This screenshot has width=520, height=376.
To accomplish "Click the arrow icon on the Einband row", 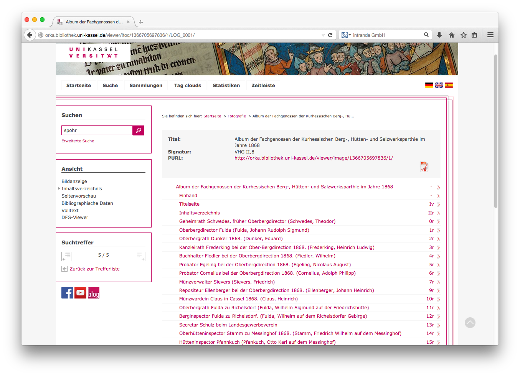I will point(438,196).
